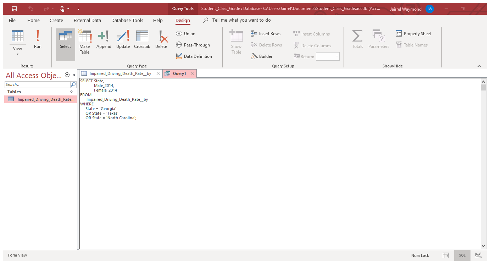Click the Run query icon
Viewport: 490px width, 264px height.
tap(38, 39)
